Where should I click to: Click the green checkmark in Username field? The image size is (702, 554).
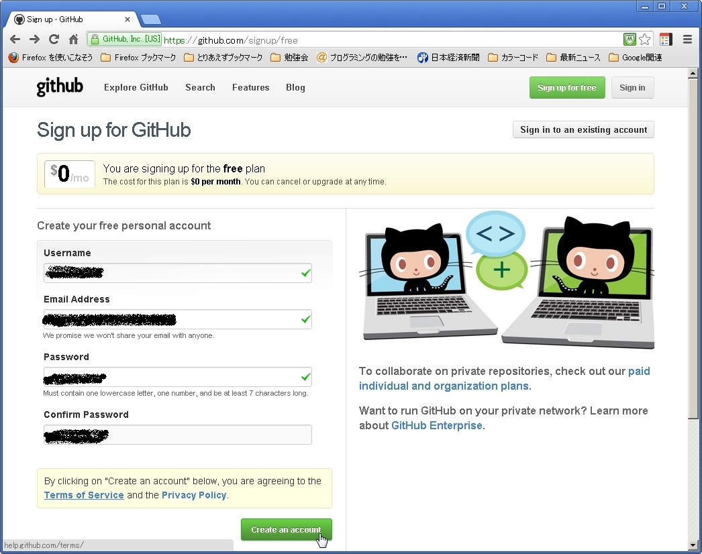(306, 272)
